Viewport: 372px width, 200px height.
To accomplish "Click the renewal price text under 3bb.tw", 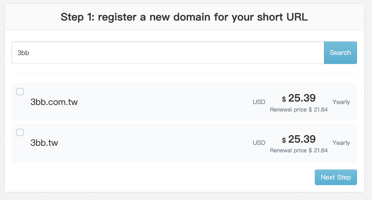I will click(299, 150).
